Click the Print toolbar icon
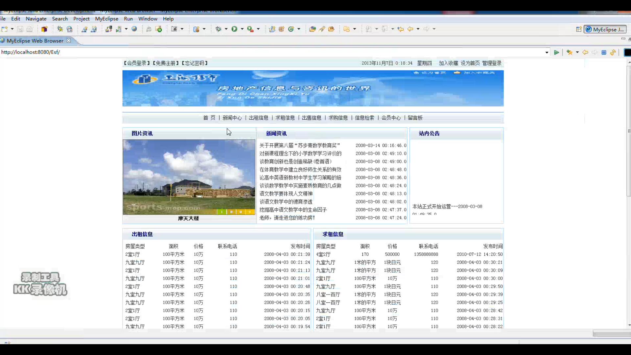The image size is (631, 355). 30,29
